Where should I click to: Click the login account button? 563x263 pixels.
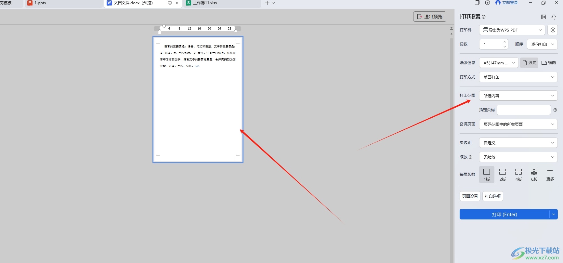pyautogui.click(x=507, y=3)
